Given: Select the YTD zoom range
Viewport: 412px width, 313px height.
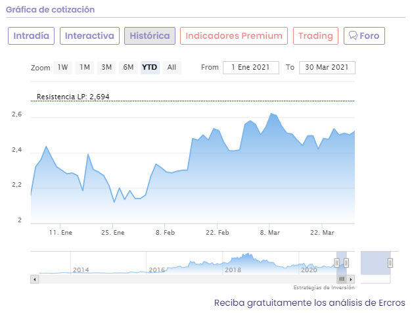Looking at the screenshot, I should pyautogui.click(x=150, y=67).
